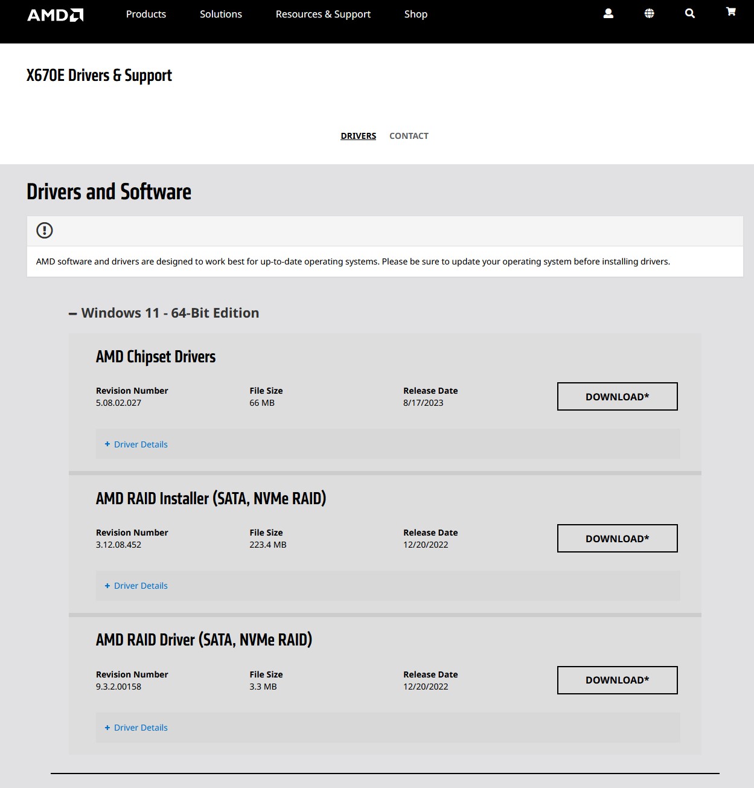Screen dimensions: 754x788
Task: Click the X670E Drivers & Support title
Action: click(99, 75)
